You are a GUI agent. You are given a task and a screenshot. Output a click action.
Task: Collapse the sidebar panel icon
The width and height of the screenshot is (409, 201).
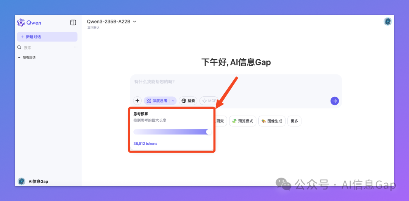[x=73, y=23]
